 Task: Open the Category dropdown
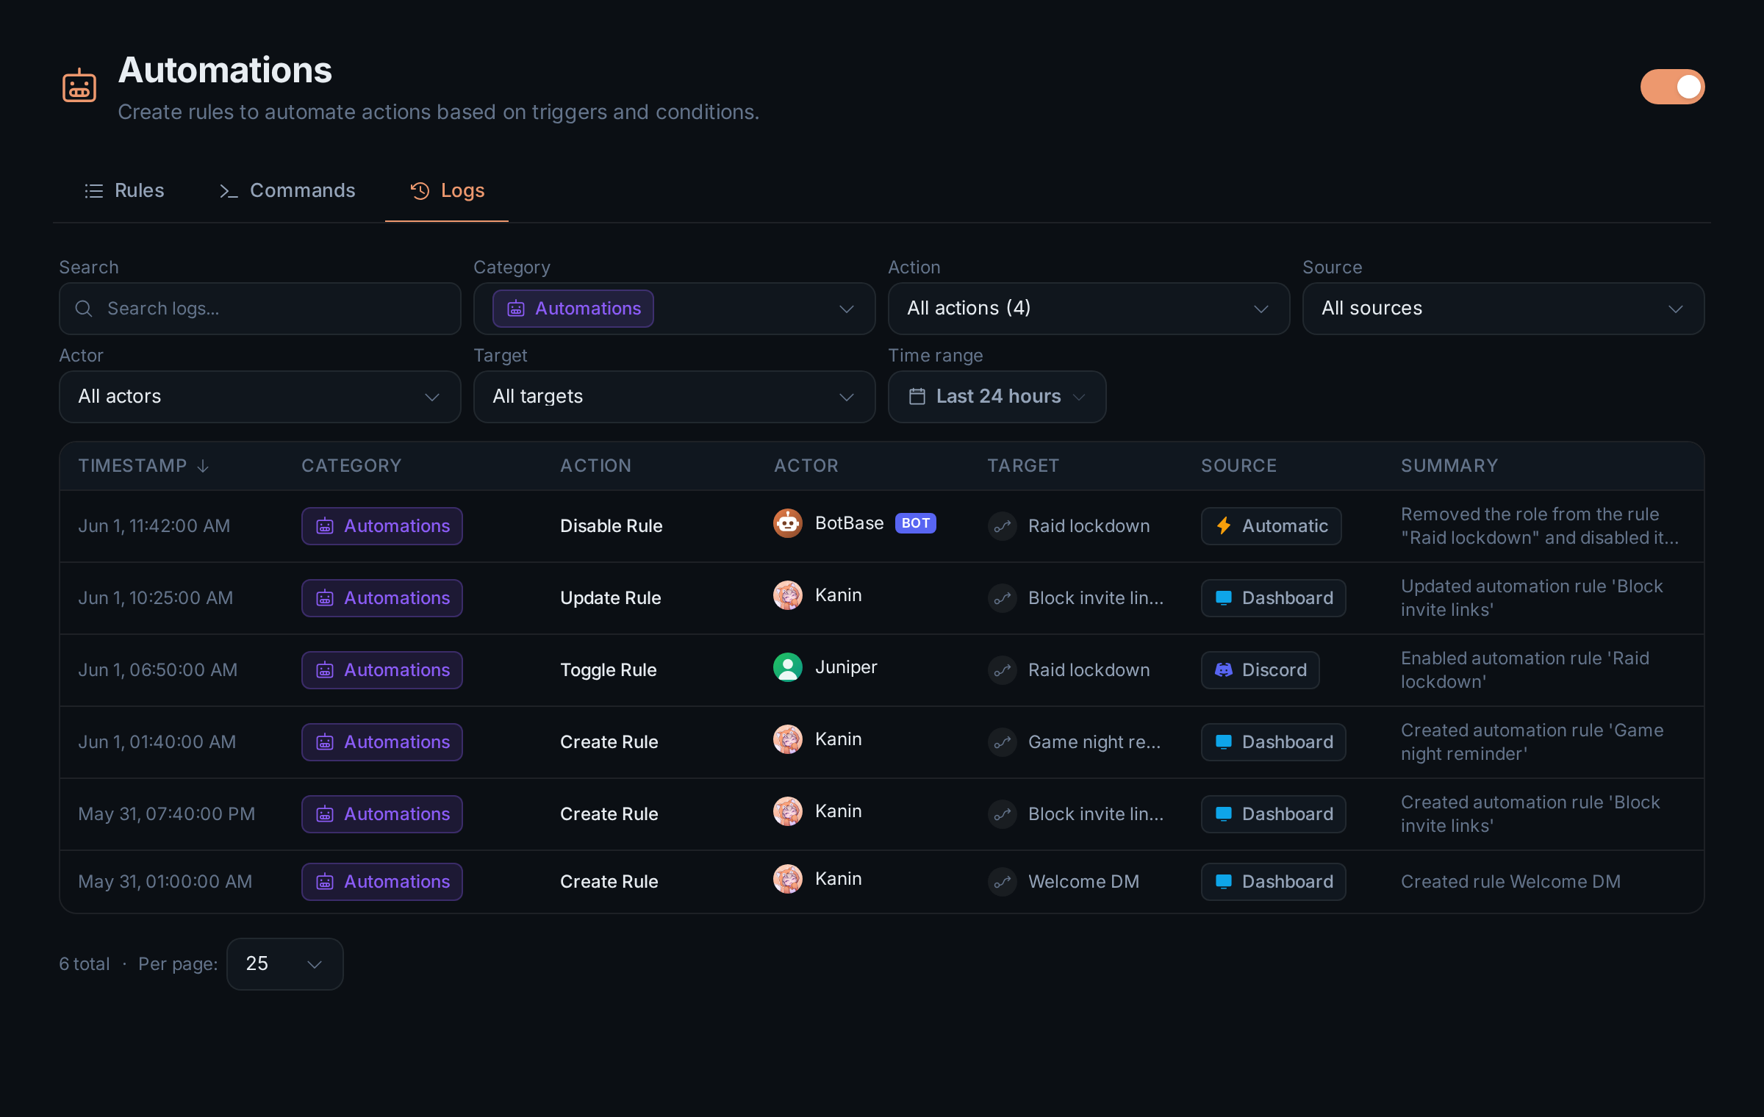675,309
